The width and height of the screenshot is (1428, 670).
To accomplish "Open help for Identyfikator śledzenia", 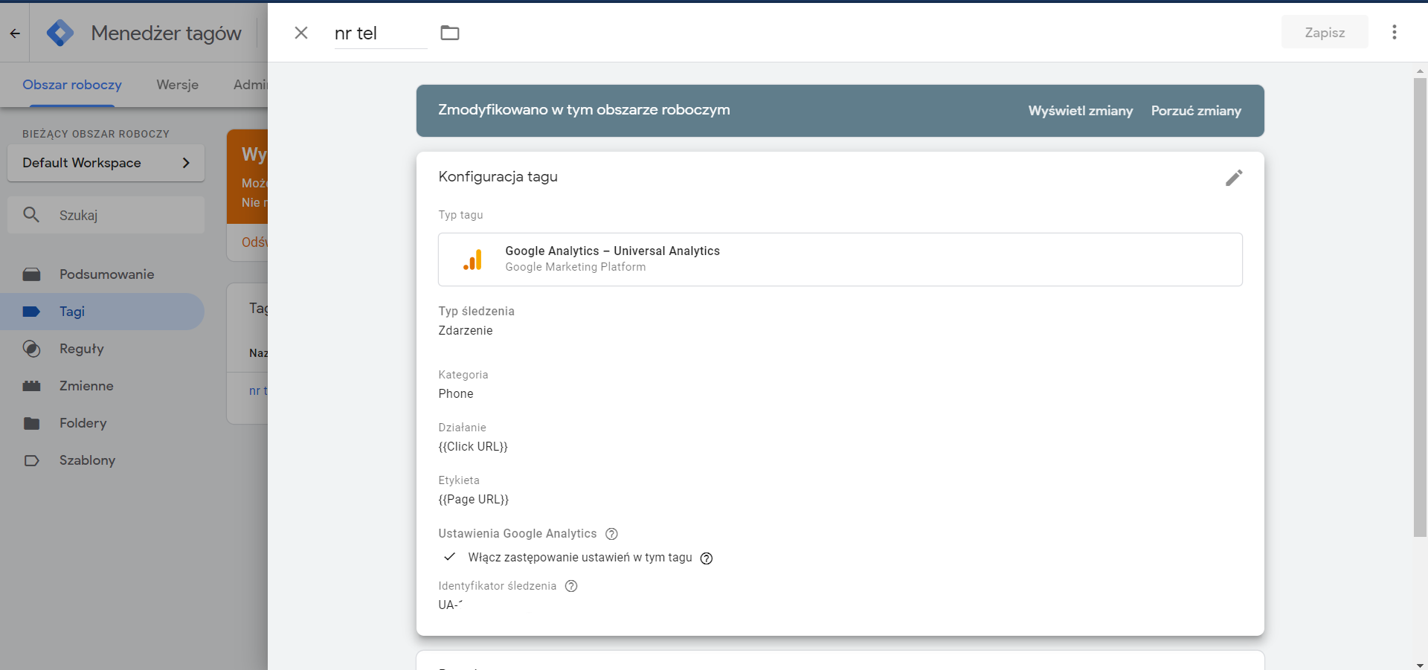I will pyautogui.click(x=571, y=586).
